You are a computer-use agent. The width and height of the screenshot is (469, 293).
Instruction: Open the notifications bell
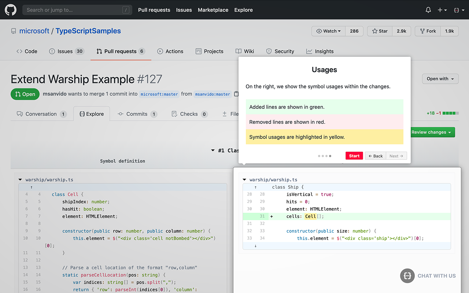(x=428, y=10)
